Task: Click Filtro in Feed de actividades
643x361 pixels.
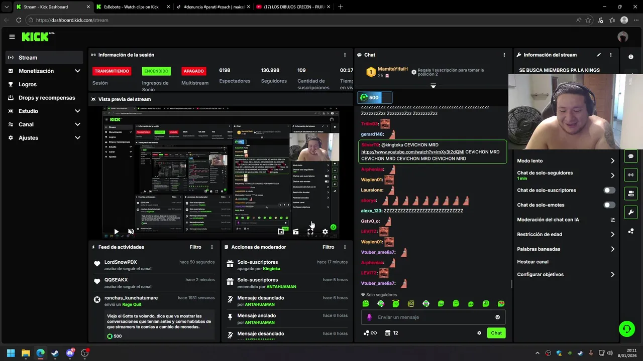Action: tap(195, 247)
